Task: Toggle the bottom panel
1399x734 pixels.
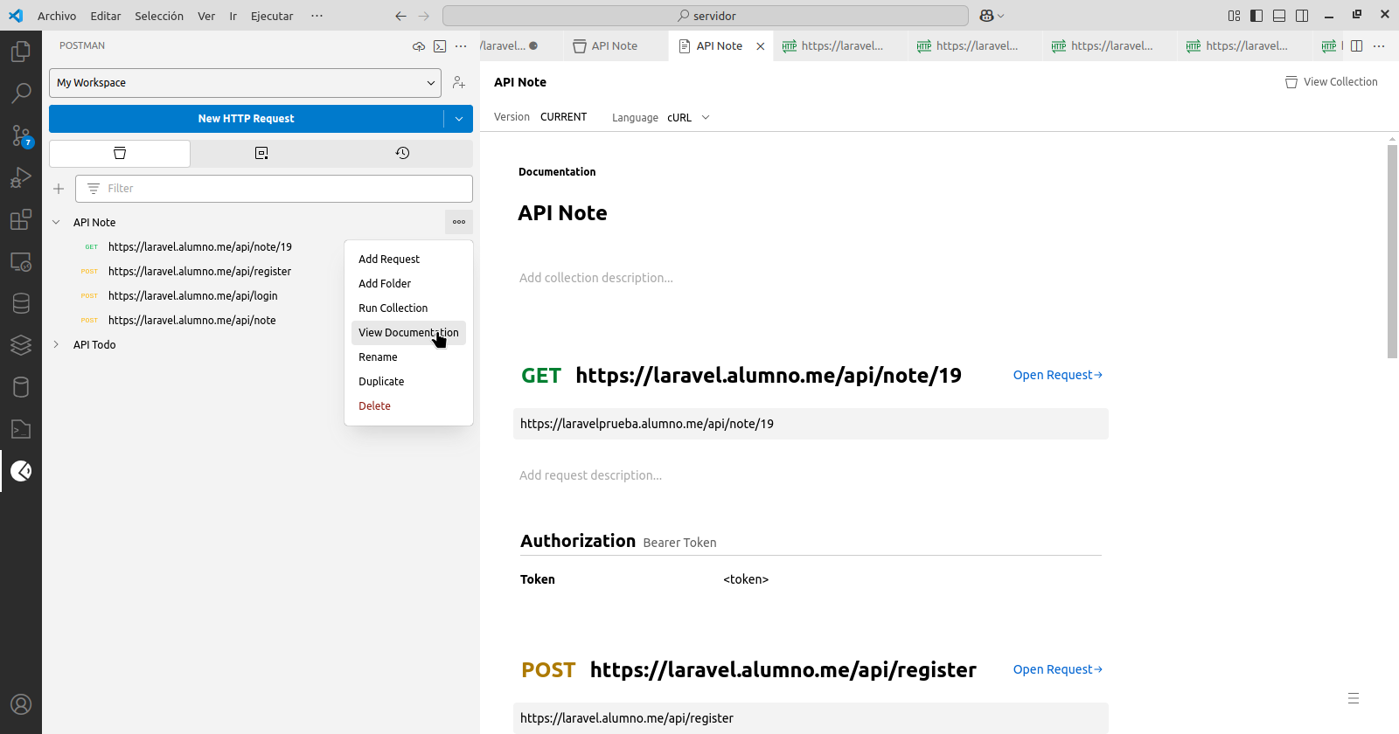Action: click(1279, 16)
